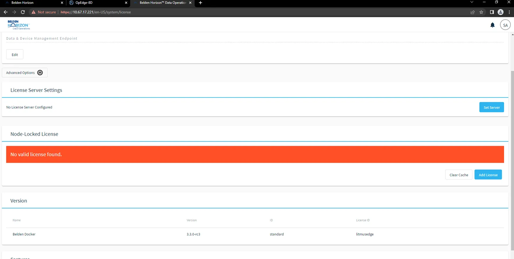Click the 'No valid license found.' banner

tap(255, 154)
